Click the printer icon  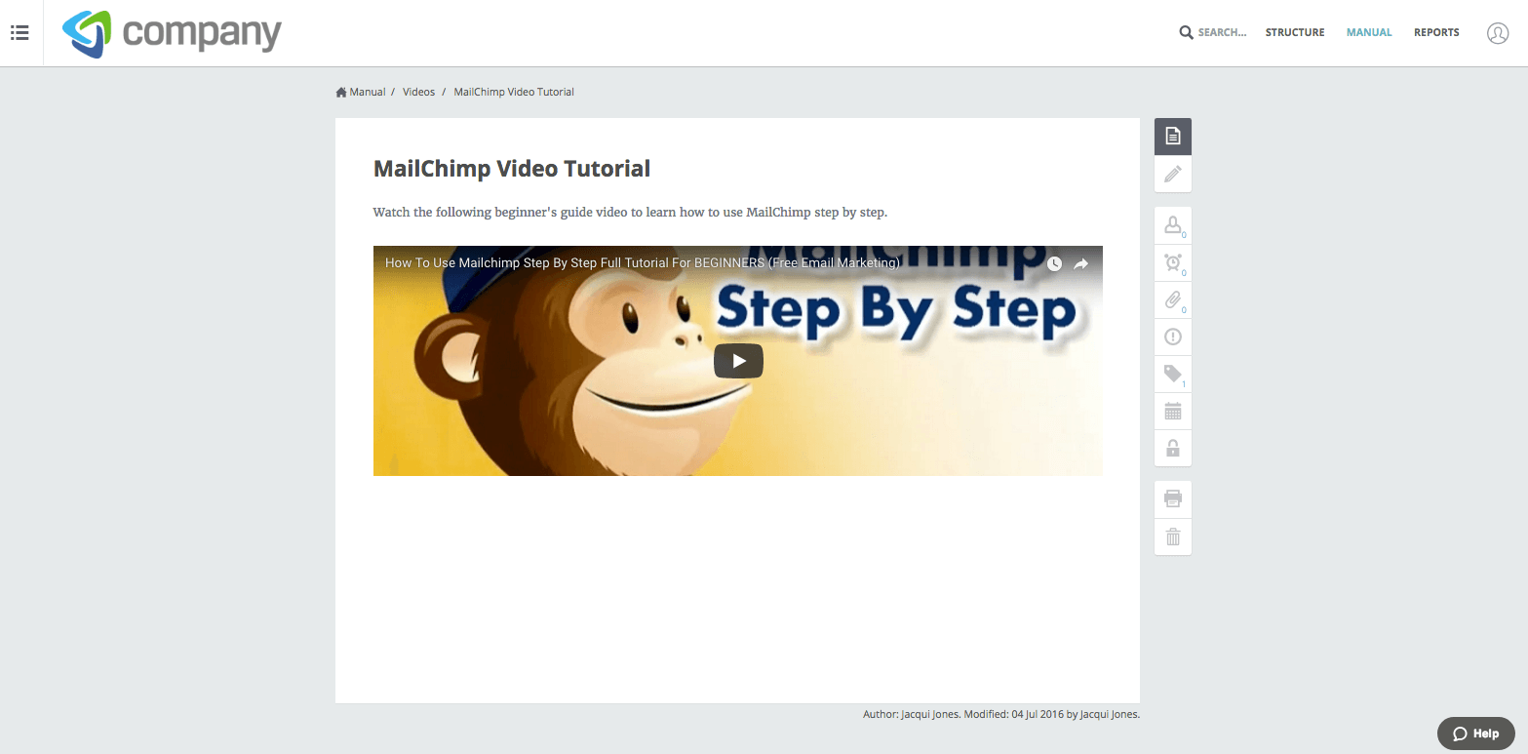coord(1173,499)
